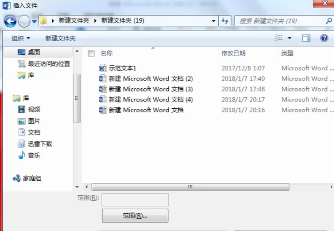Click the magnifier search icon
Viewport: 334px width, 231px height.
[x=329, y=21]
